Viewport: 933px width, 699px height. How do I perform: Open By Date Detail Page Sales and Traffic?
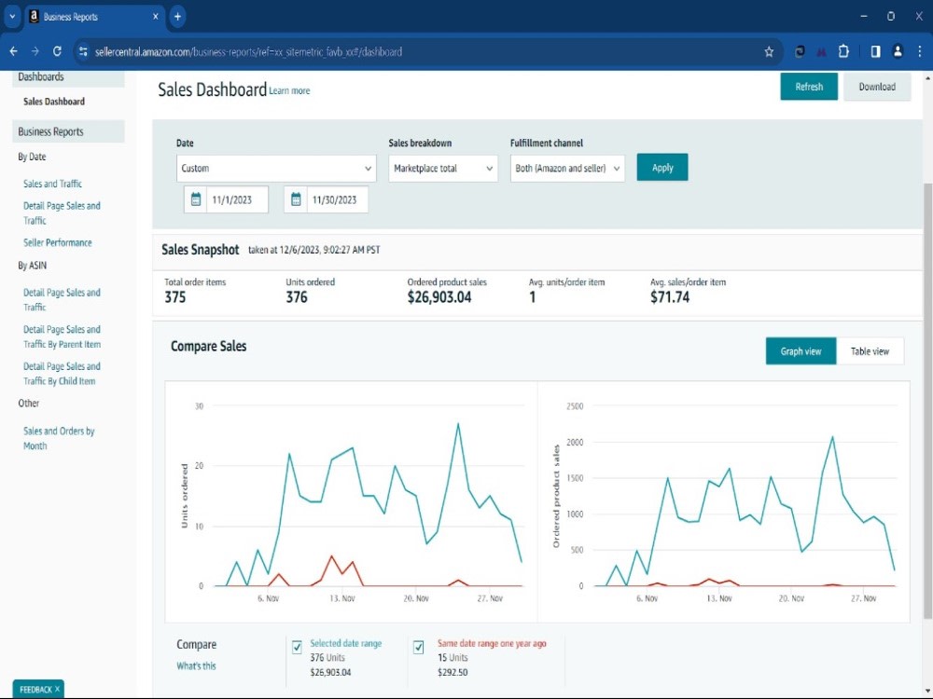(x=62, y=212)
